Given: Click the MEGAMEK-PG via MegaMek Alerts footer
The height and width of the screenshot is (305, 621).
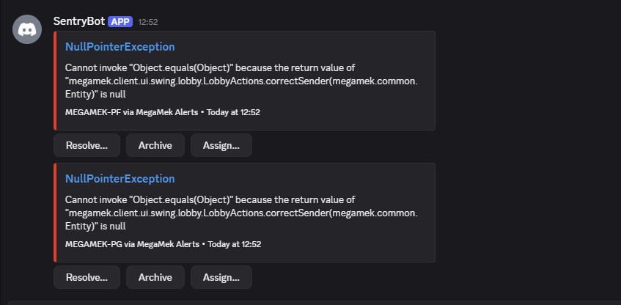Looking at the screenshot, I should [132, 244].
